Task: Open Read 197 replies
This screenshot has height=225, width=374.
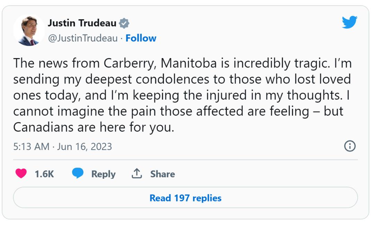Action: (185, 198)
